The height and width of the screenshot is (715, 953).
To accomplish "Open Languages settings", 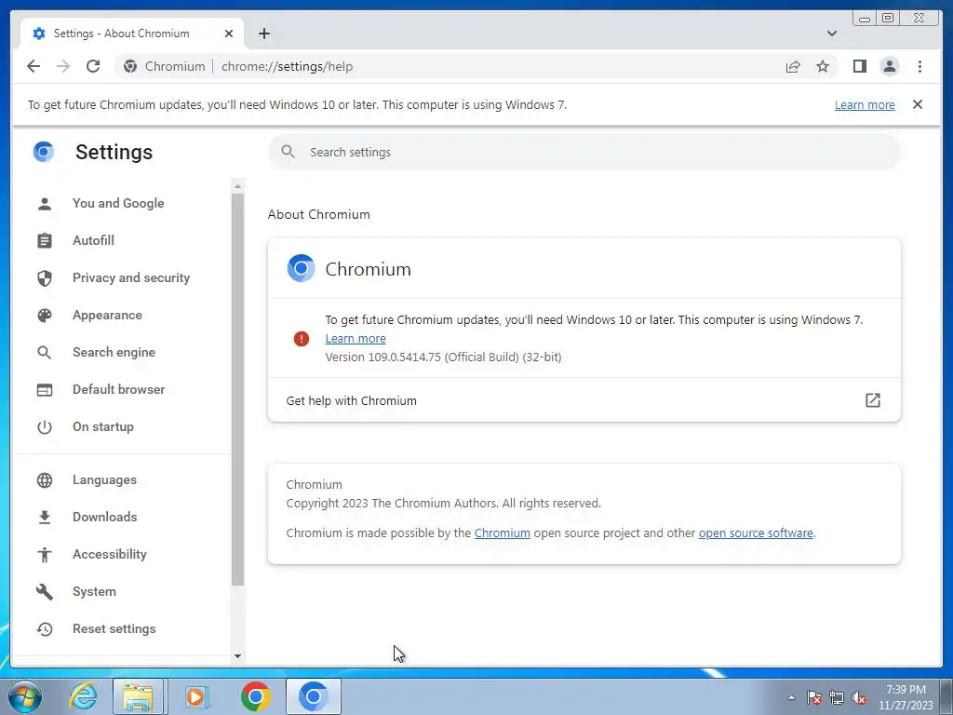I will (x=104, y=479).
